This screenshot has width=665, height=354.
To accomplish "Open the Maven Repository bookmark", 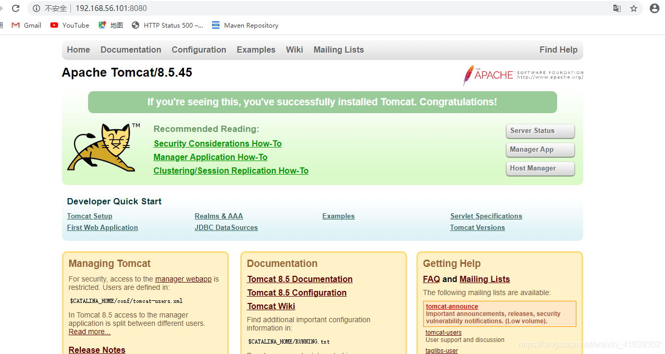I will pyautogui.click(x=245, y=25).
